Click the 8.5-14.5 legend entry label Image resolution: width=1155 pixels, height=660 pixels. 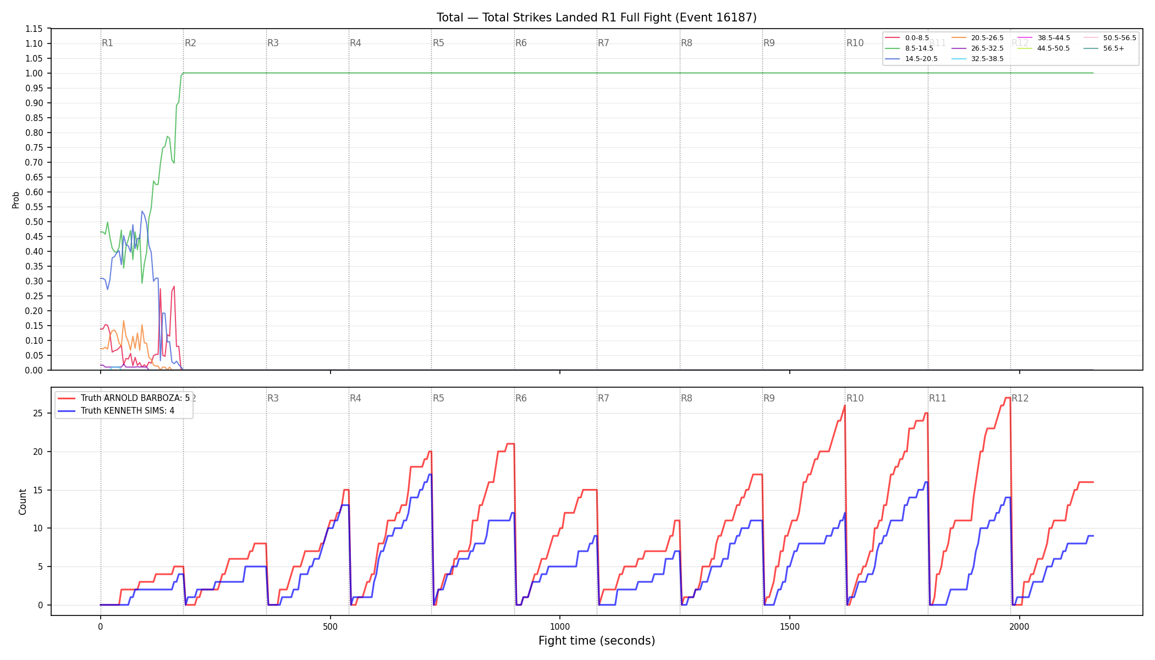919,48
